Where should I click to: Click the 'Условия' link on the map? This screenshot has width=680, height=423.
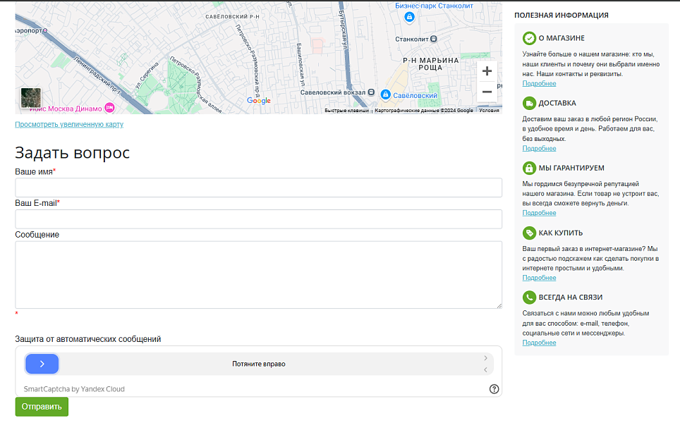pyautogui.click(x=489, y=111)
